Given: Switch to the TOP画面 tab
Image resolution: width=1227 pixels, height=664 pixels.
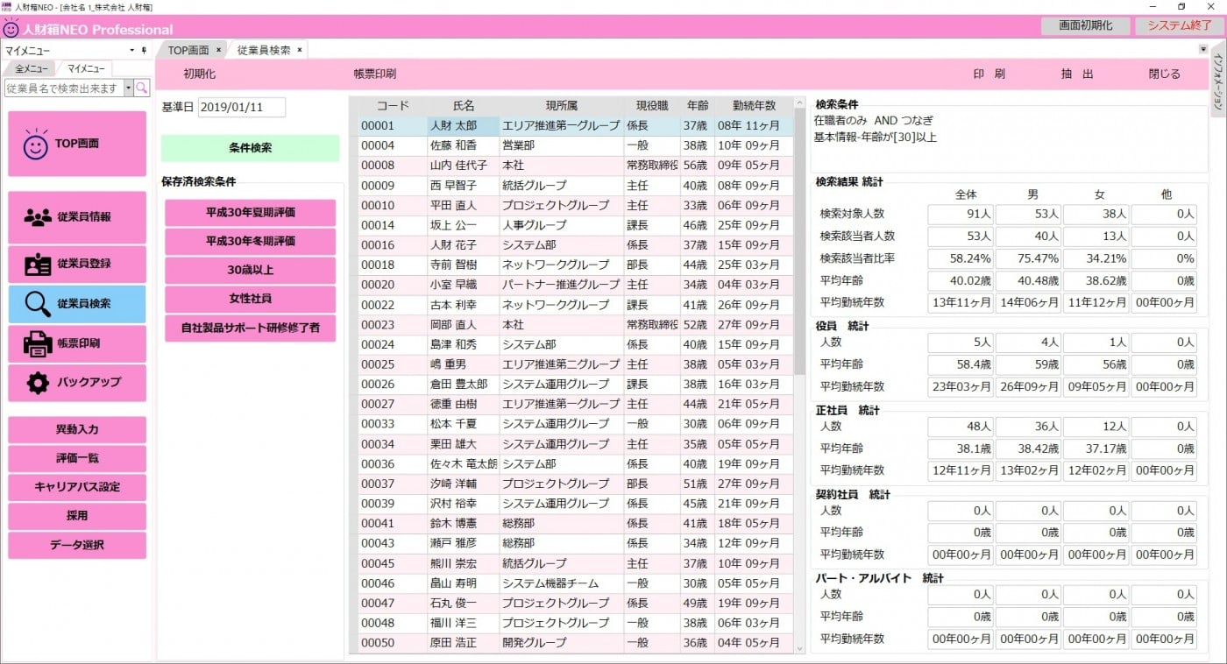Looking at the screenshot, I should (x=188, y=50).
